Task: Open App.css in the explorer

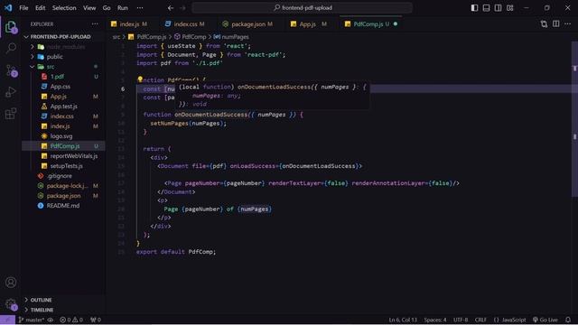Action: [63, 87]
